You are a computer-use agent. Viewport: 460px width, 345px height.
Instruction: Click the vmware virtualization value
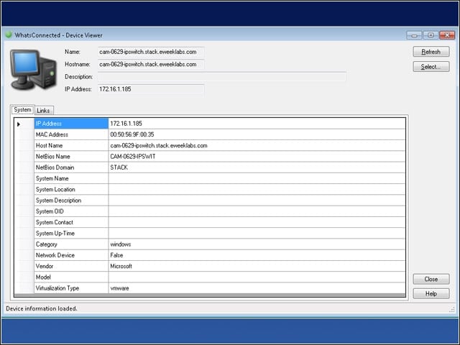pos(119,288)
